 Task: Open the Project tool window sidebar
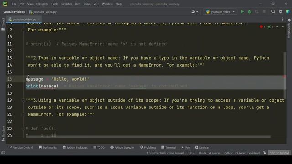[x=3, y=24]
